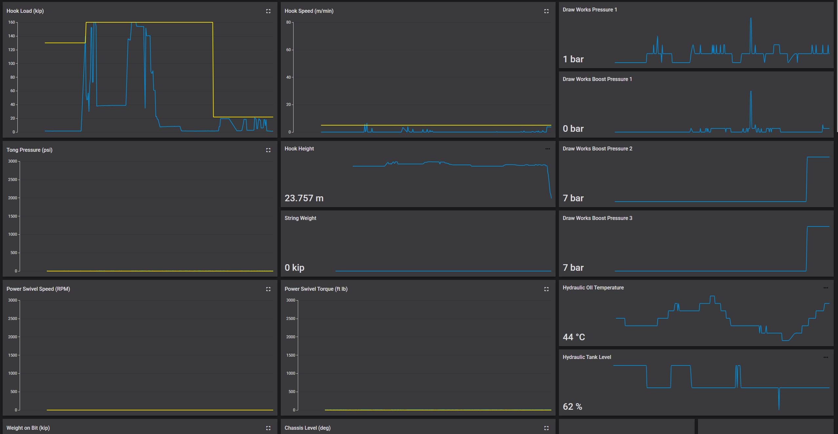
Task: Expand the Power Swivel Torque chart fullscreen
Action: click(x=546, y=289)
